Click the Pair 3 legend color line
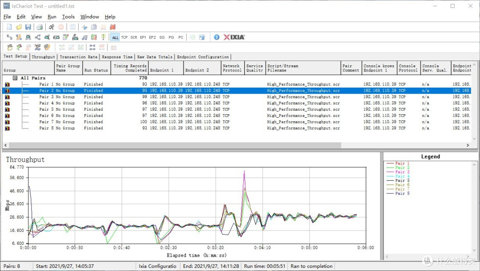 390,172
